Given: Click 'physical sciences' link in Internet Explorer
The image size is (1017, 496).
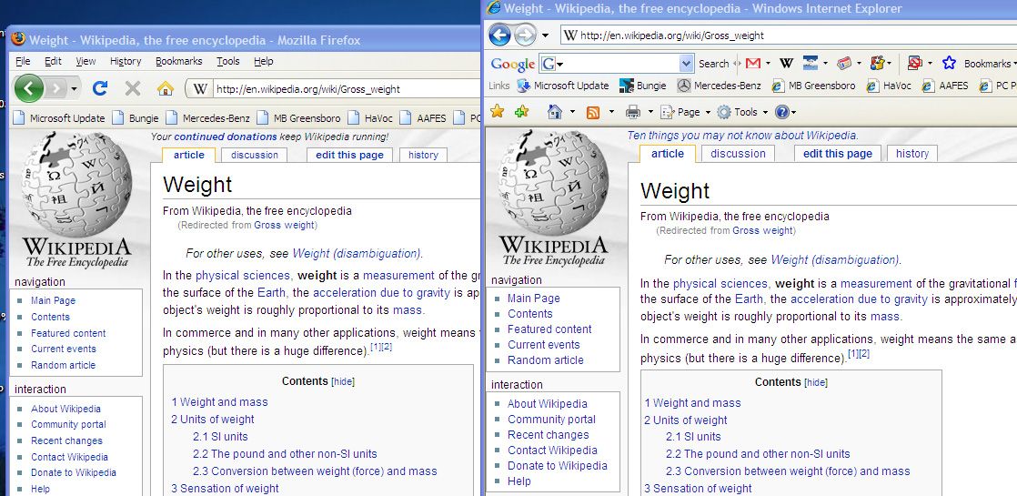Looking at the screenshot, I should pyautogui.click(x=720, y=283).
